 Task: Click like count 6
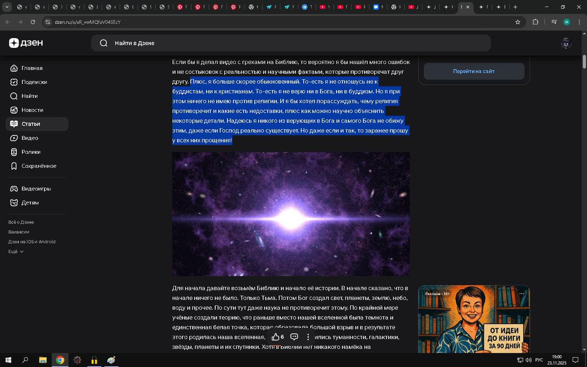click(282, 337)
